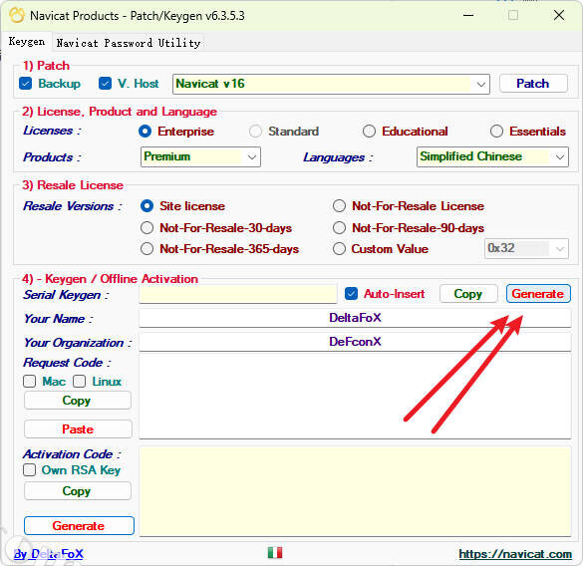Open the Languages dropdown showing Simplified Chinese

pyautogui.click(x=492, y=156)
